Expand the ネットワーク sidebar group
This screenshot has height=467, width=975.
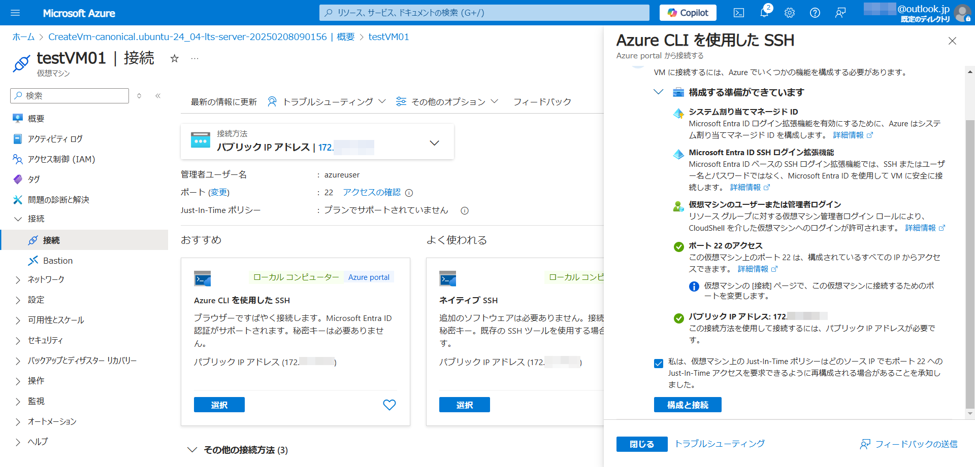pyautogui.click(x=18, y=279)
